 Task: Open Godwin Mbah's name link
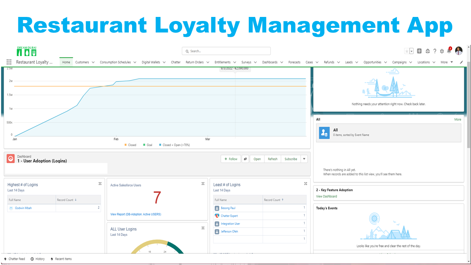23,208
